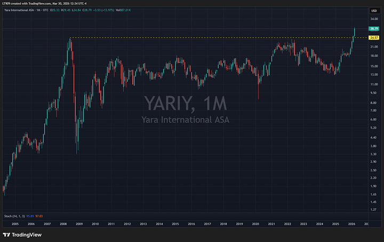
Task: Click the 2014 label on time axis
Action: pos(159,224)
